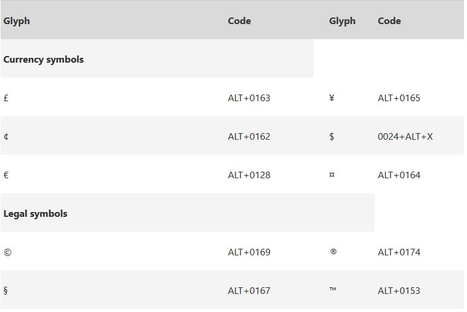Select the section sign glyph
Image resolution: width=467 pixels, height=312 pixels.
click(6, 290)
